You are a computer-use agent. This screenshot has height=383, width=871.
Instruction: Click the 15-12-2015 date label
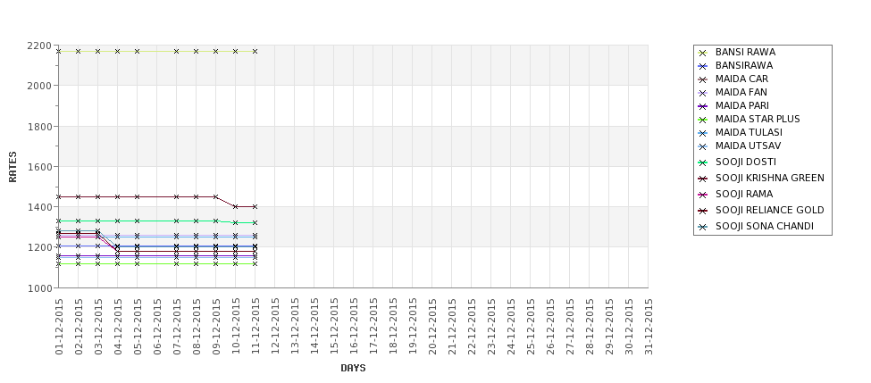334,327
